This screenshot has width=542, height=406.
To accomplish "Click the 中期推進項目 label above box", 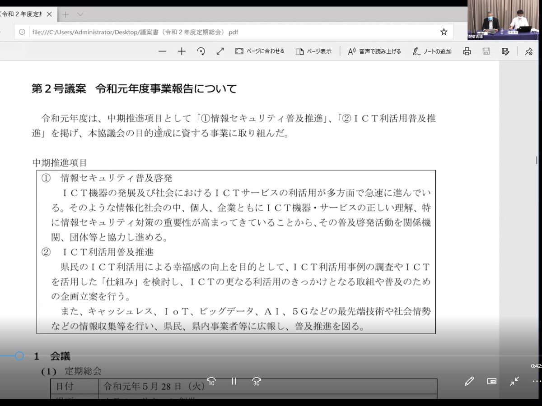I will [x=59, y=162].
